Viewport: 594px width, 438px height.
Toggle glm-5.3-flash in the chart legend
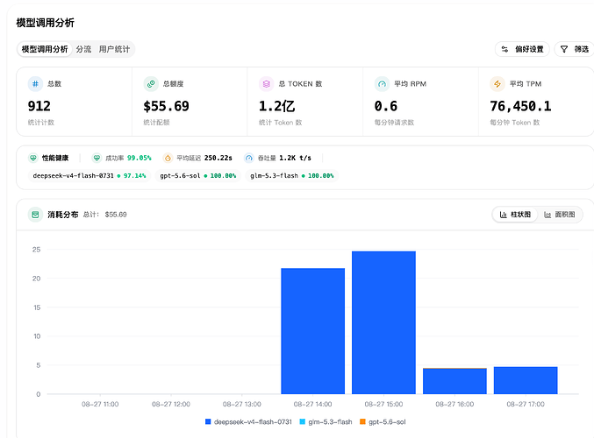(x=326, y=421)
